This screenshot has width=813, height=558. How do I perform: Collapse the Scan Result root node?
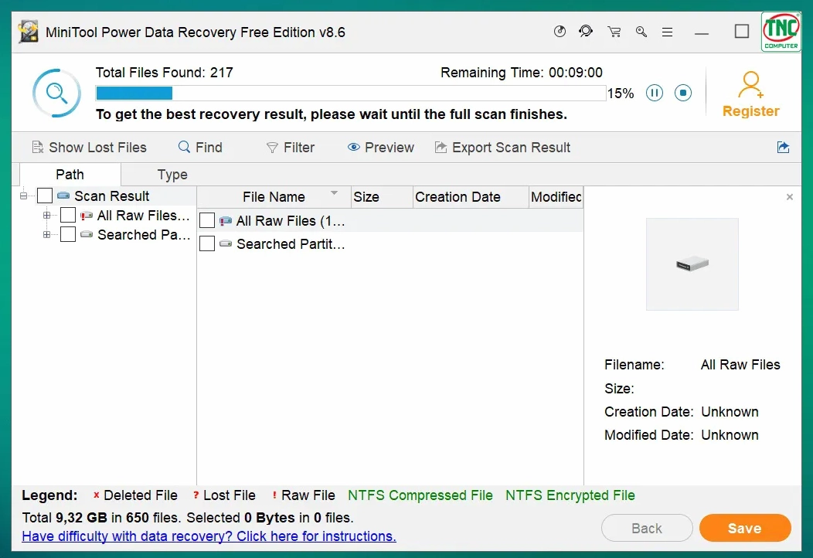24,196
